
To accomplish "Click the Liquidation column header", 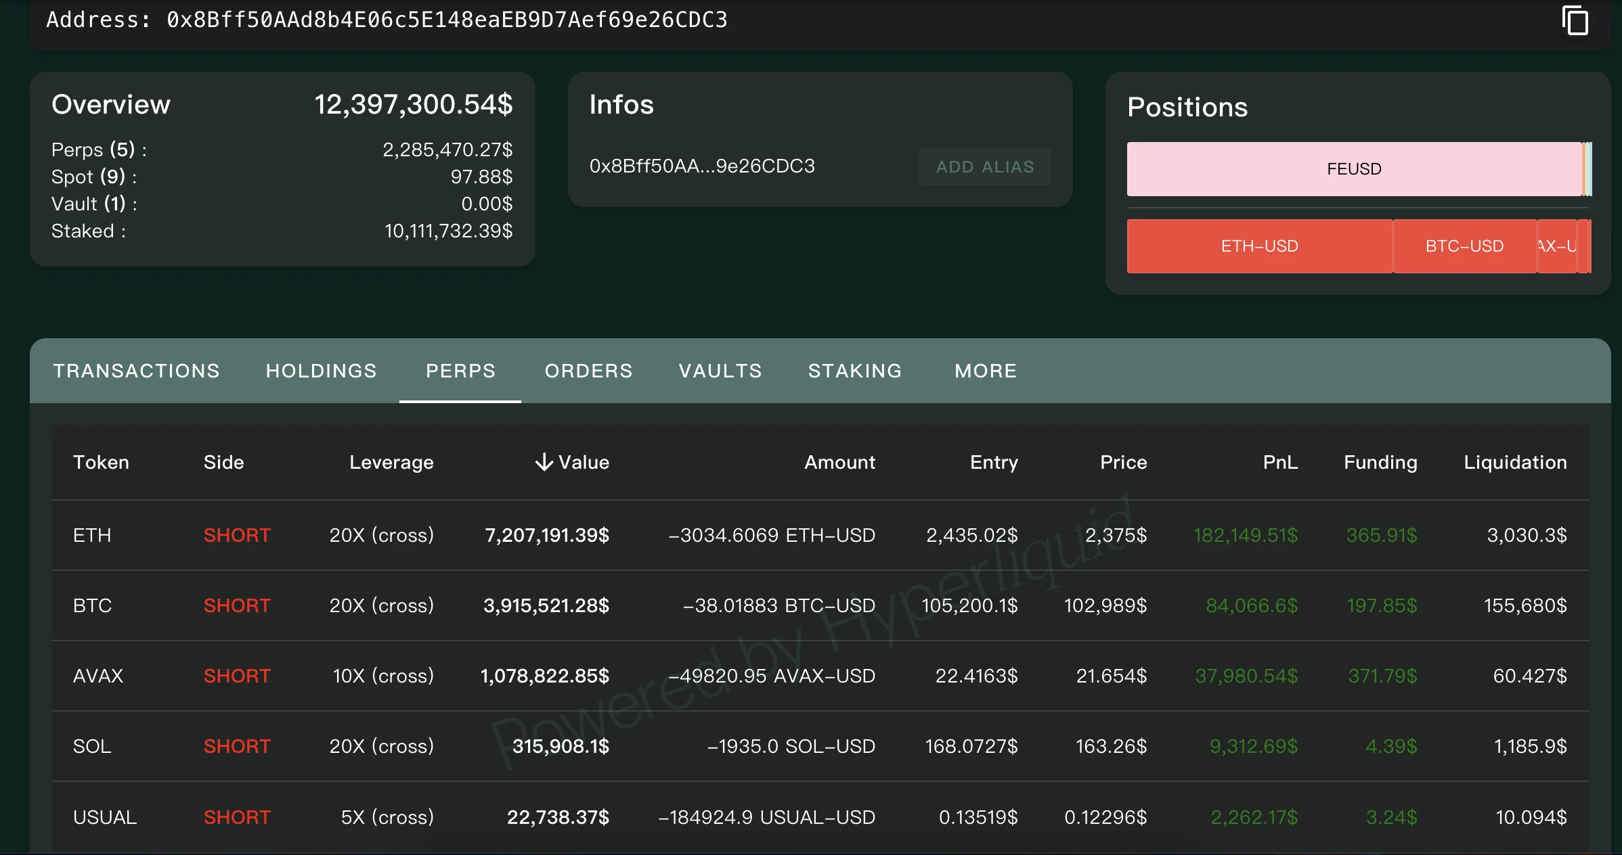I will (x=1515, y=462).
